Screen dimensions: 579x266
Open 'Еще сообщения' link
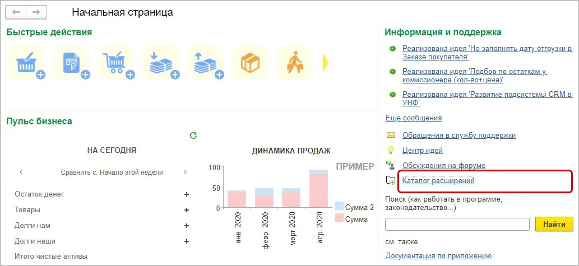click(x=414, y=118)
